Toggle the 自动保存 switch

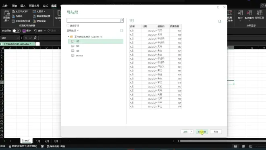tap(17, 31)
